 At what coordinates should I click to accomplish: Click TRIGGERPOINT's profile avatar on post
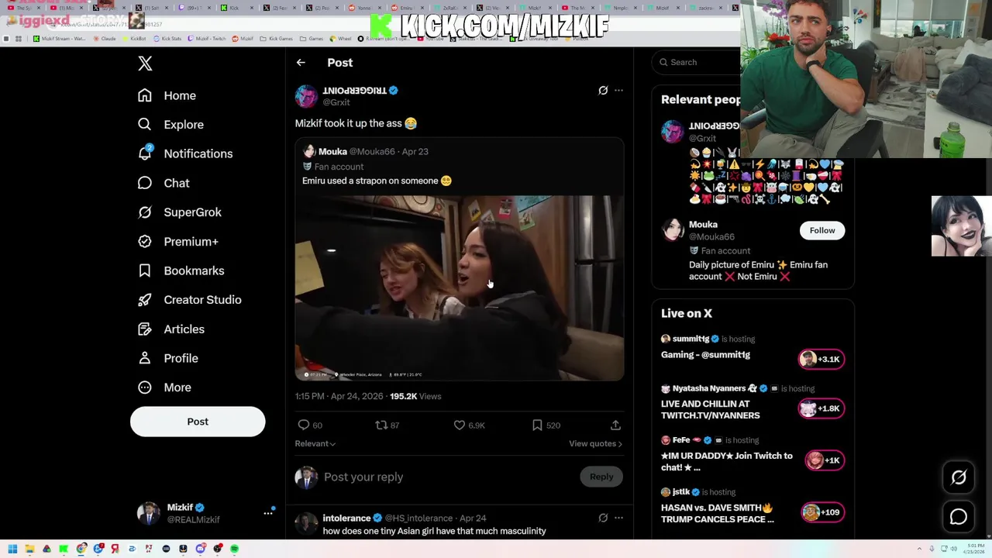(x=306, y=96)
